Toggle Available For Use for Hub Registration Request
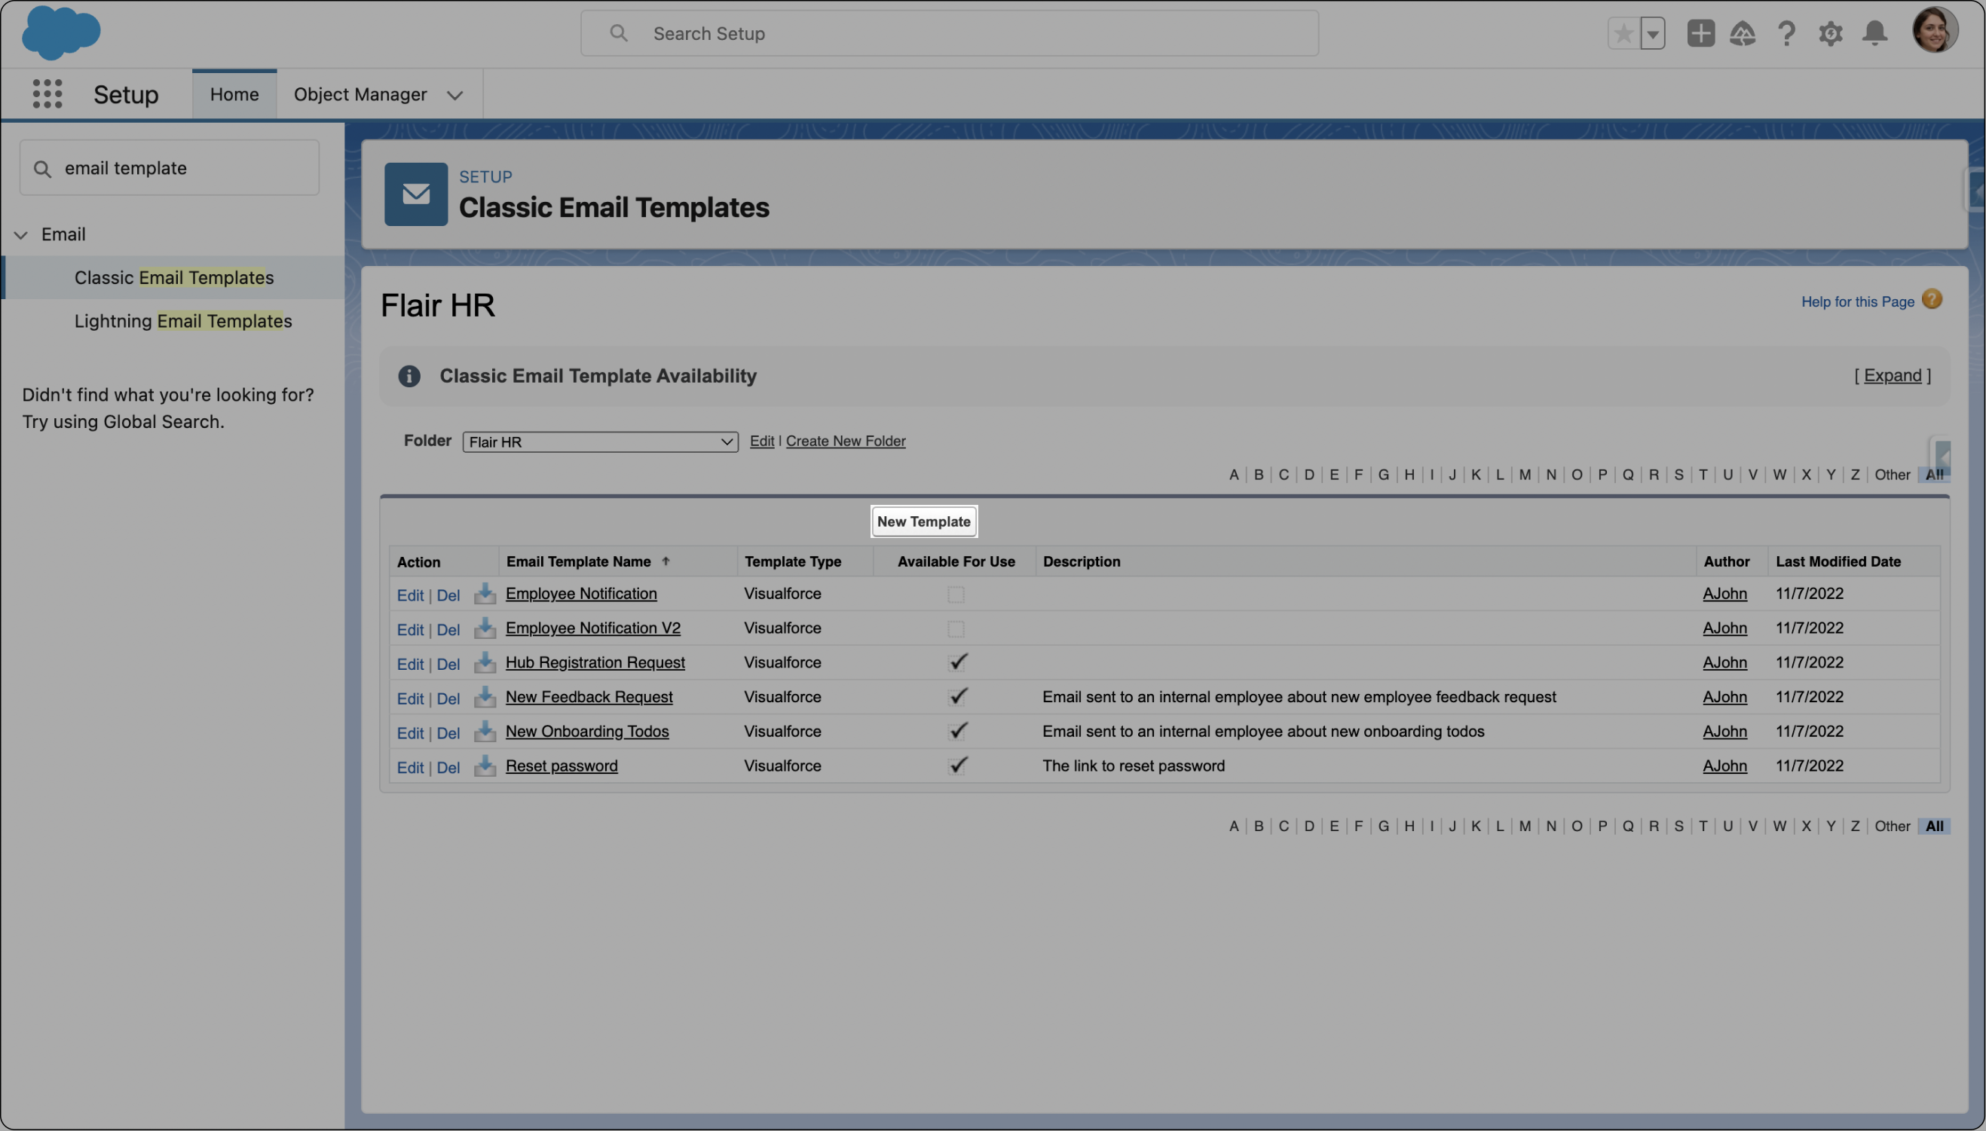 [957, 662]
